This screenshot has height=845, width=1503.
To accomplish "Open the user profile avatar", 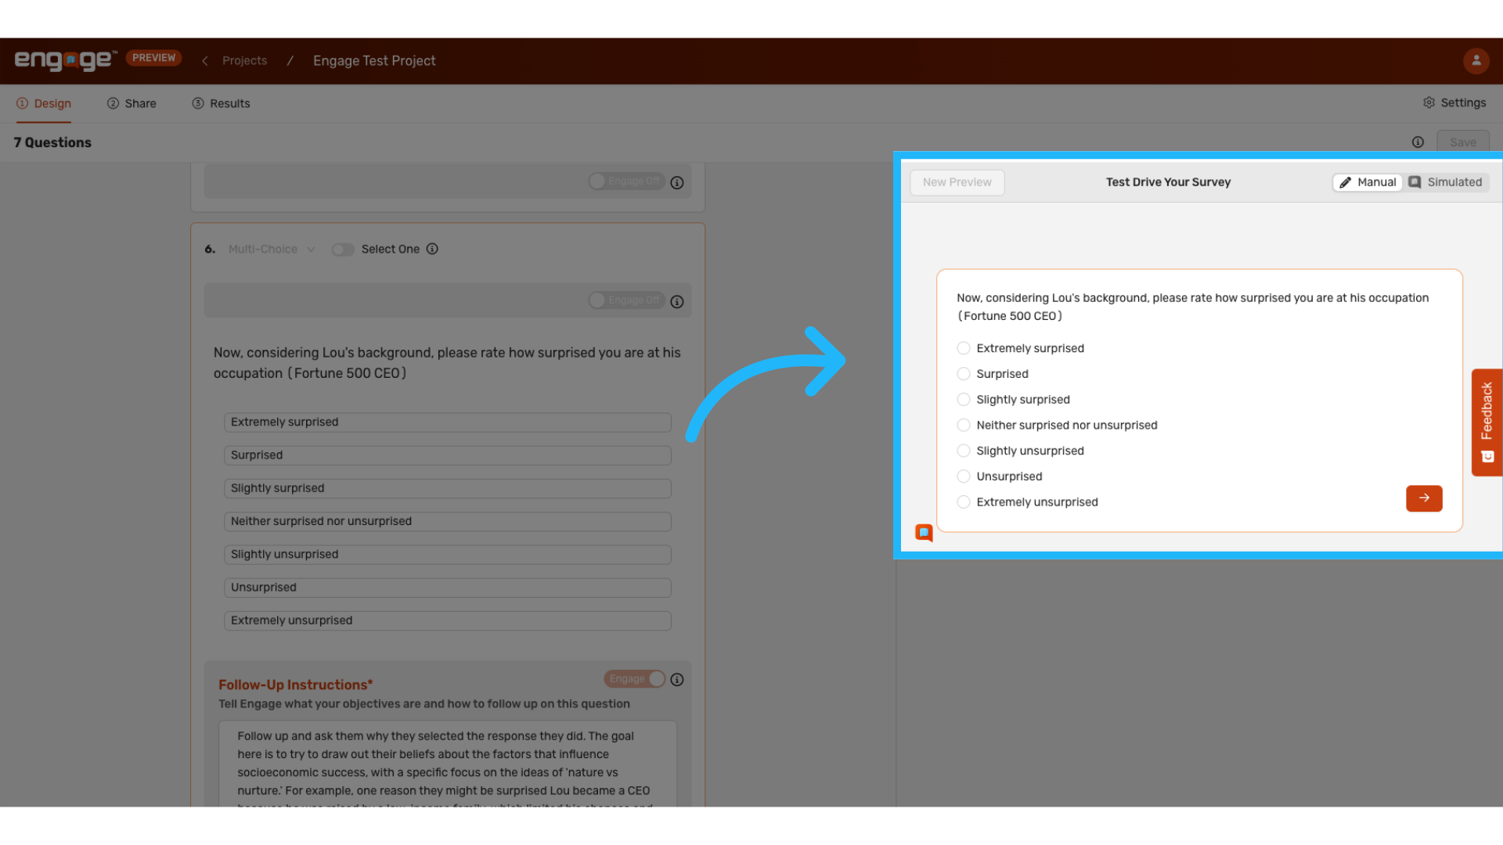I will point(1476,60).
